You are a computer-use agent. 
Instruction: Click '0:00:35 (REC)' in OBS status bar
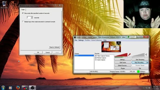(94, 72)
